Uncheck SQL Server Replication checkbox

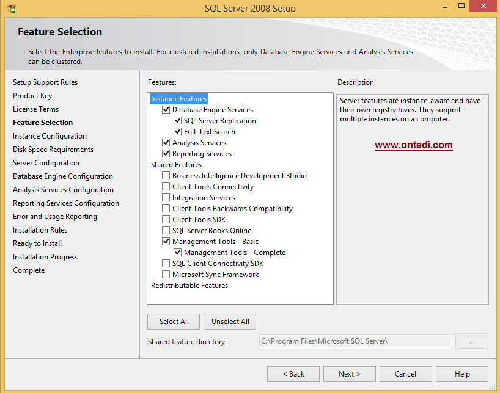(177, 121)
